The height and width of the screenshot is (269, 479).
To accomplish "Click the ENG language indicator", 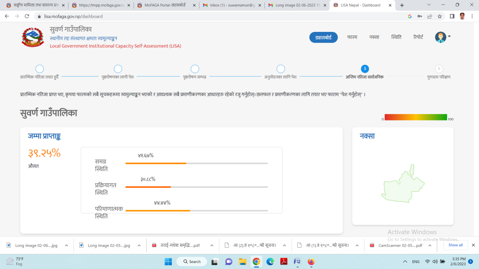I will pos(416,262).
